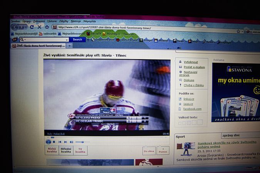This screenshot has width=260, height=173.
Task: Share via the linkuj.cz link
Action: click(189, 99)
